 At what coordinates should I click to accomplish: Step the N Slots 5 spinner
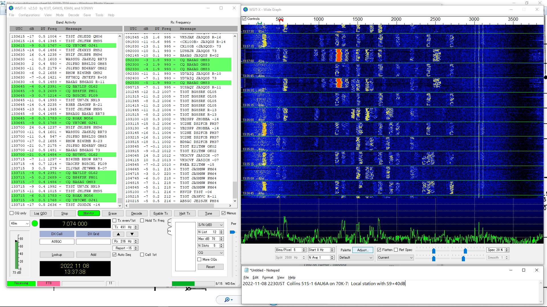point(221,246)
